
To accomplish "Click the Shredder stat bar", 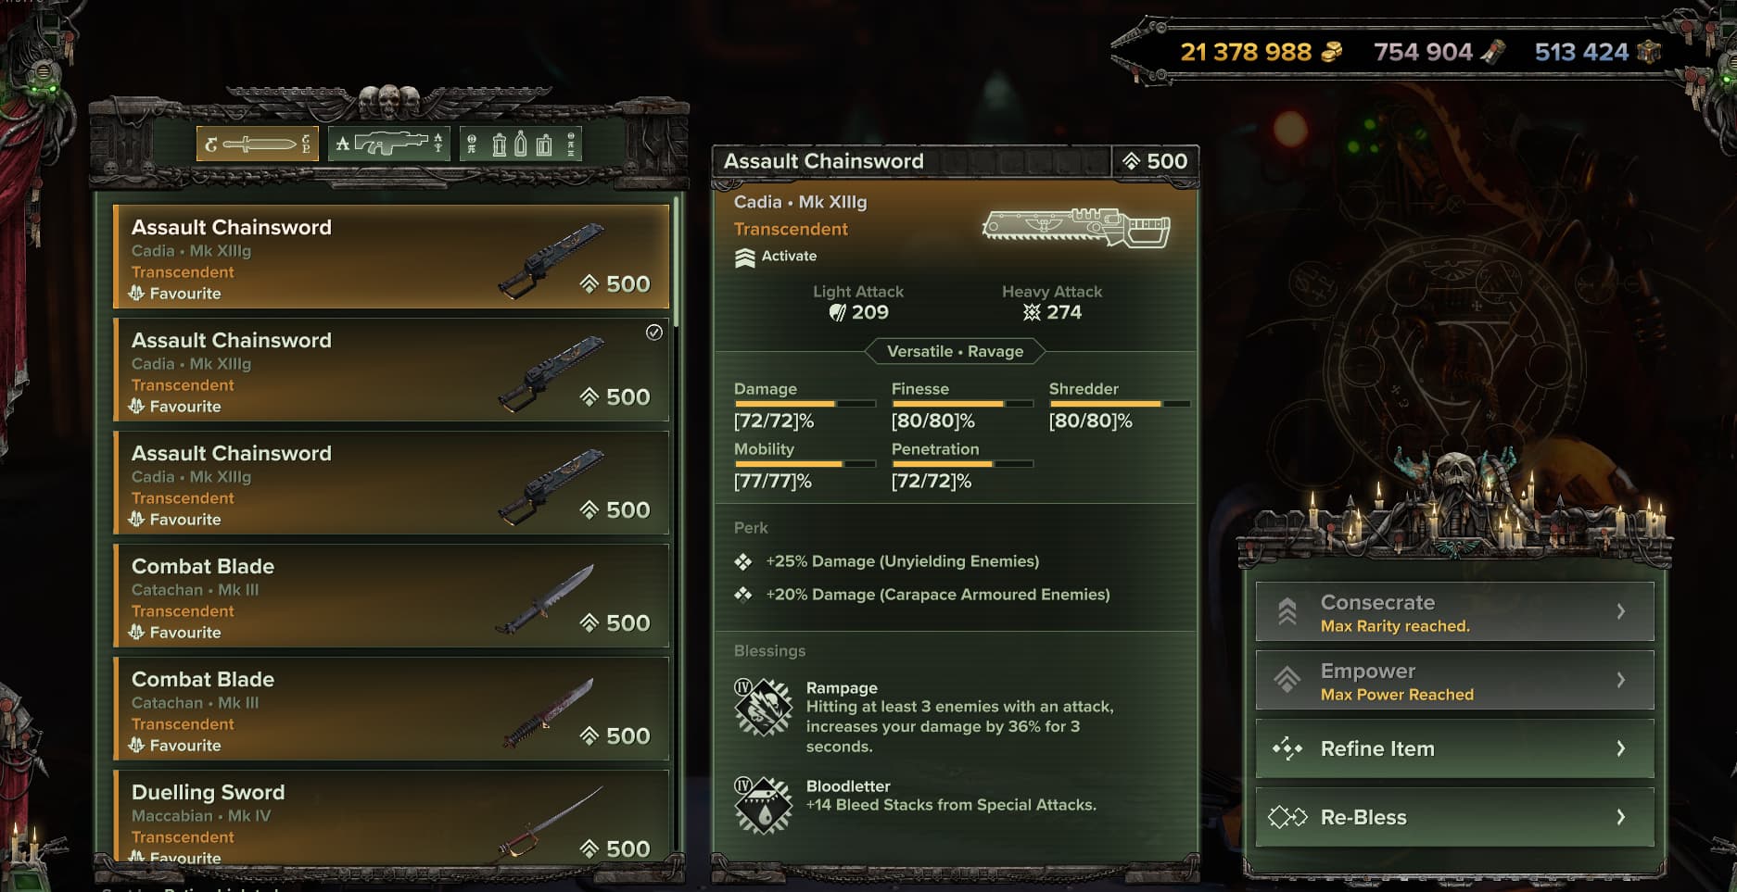I will pos(1120,404).
